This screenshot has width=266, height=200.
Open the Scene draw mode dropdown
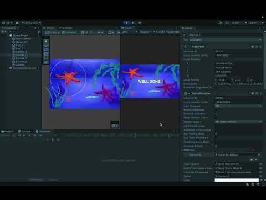tap(111, 32)
